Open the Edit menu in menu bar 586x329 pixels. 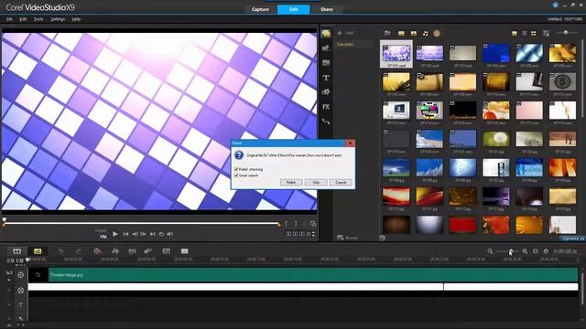(23, 19)
